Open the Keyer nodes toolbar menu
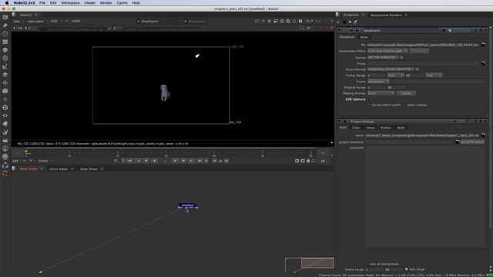493x277 pixels. [5, 66]
